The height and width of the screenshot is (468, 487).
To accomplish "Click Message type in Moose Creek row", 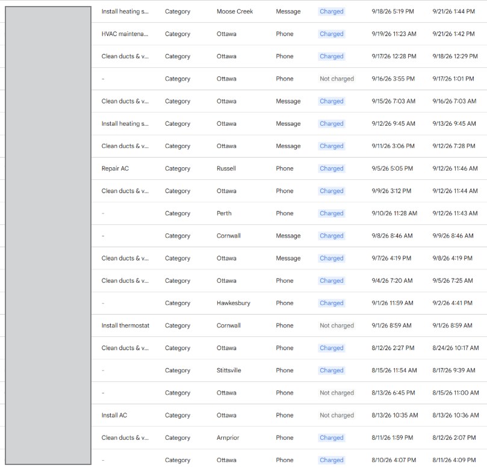I will 288,11.
